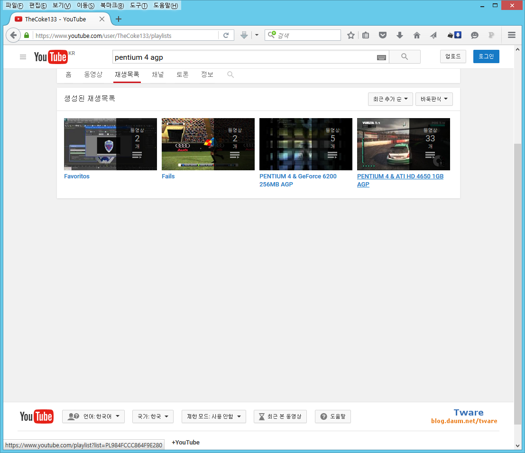525x453 pixels.
Task: Click the ATI HD 4650 racing thumbnail
Action: (x=404, y=144)
